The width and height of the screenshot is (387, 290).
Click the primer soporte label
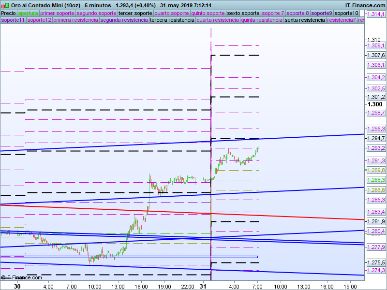(x=57, y=13)
